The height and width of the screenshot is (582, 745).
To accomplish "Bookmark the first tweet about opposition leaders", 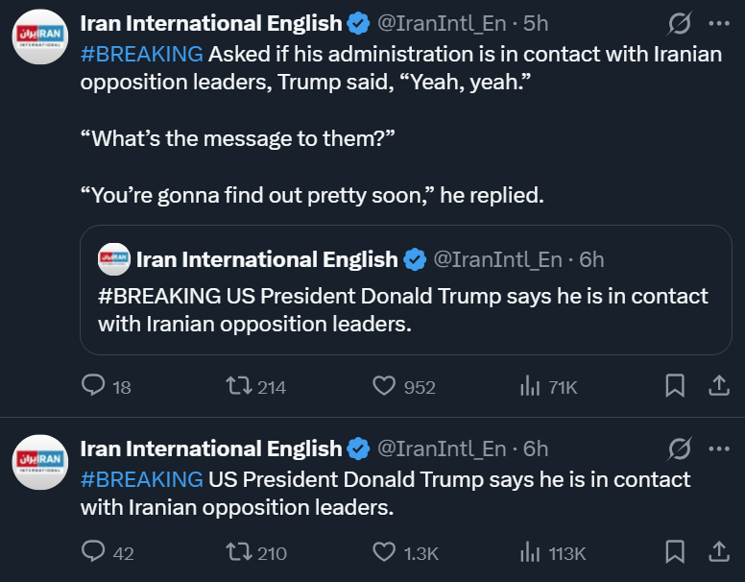I will coord(675,386).
